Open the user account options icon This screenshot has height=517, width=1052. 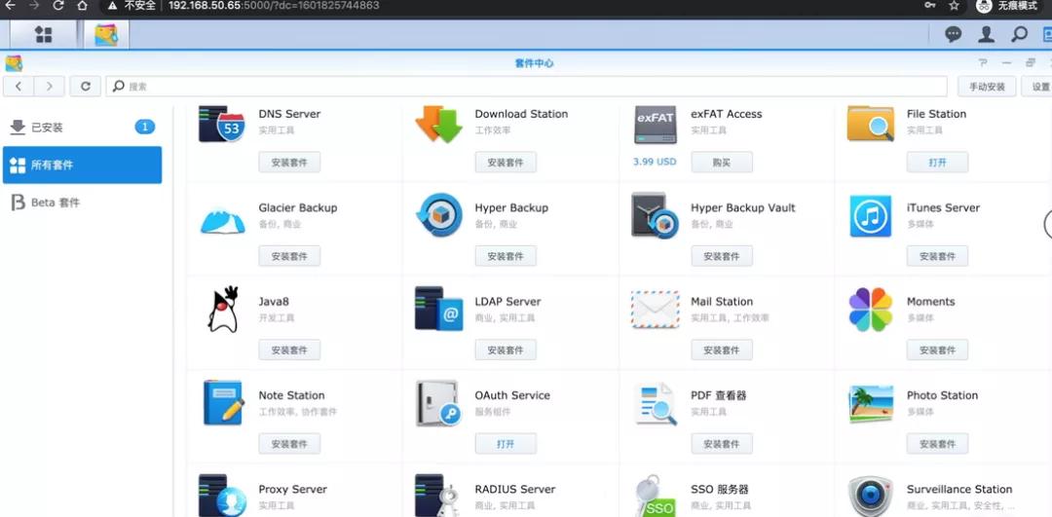[986, 34]
